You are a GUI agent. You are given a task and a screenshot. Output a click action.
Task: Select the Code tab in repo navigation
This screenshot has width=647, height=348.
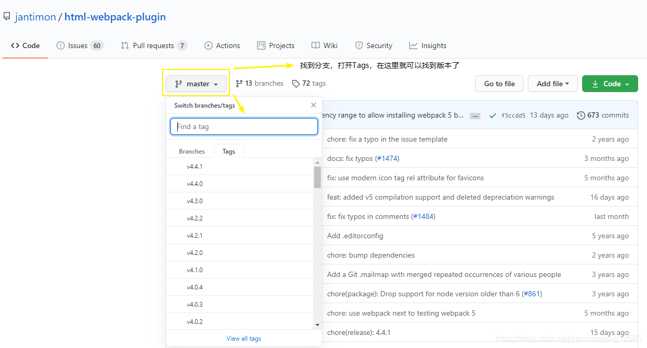coord(25,45)
